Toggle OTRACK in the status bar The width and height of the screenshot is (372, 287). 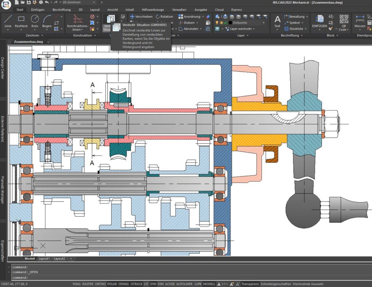pyautogui.click(x=137, y=284)
